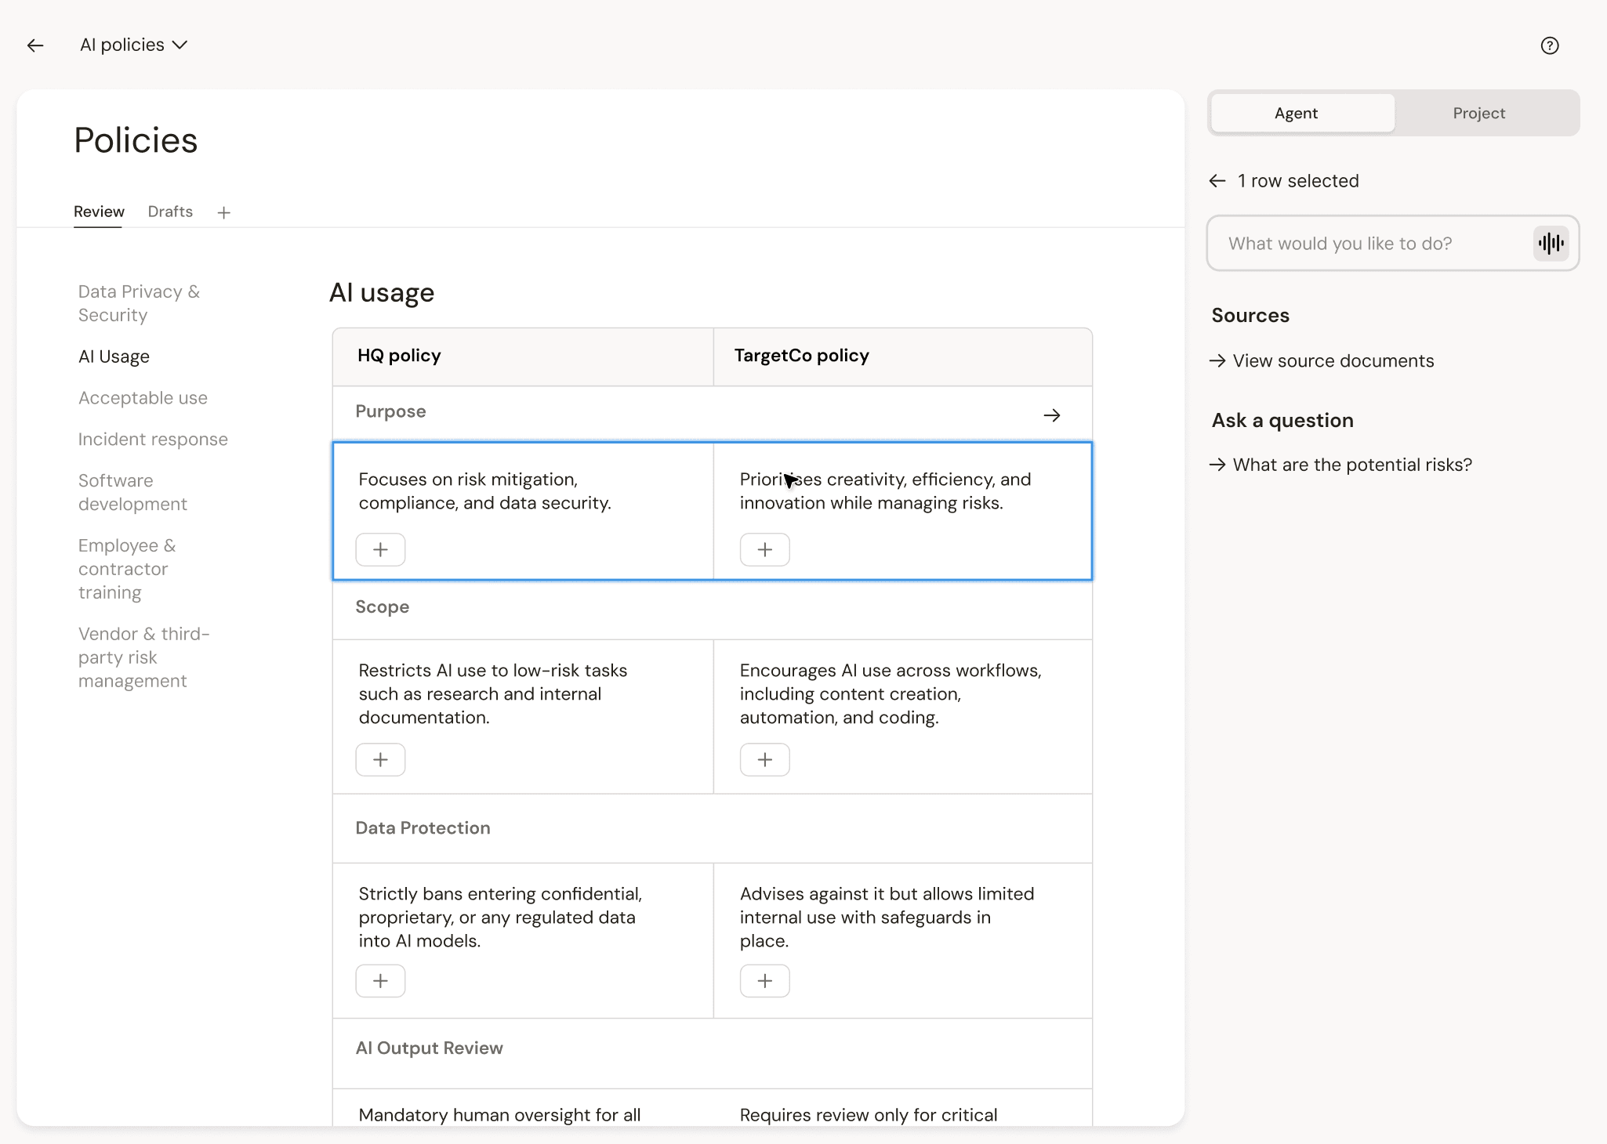1607x1144 pixels.
Task: Click the Policies page title
Action: (136, 141)
